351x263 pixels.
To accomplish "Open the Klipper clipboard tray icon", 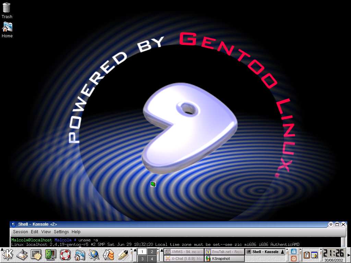I will 306,255.
